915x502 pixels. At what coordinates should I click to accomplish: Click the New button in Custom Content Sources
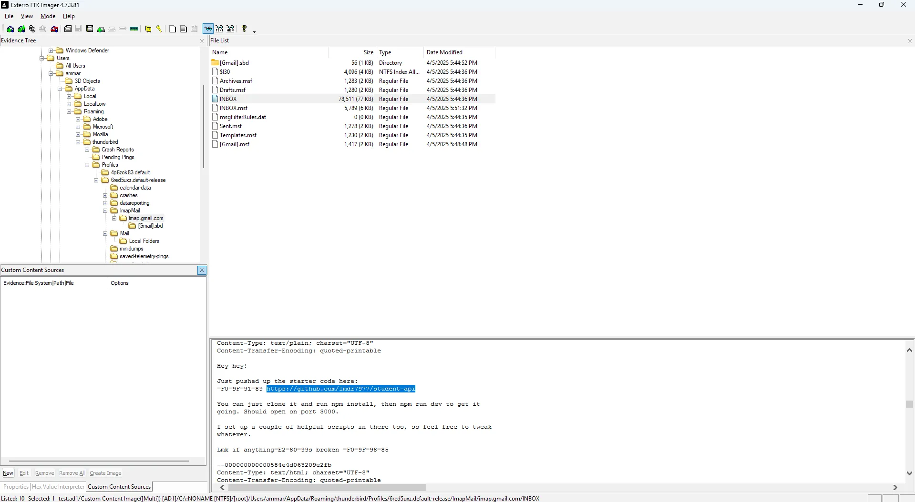pos(8,473)
